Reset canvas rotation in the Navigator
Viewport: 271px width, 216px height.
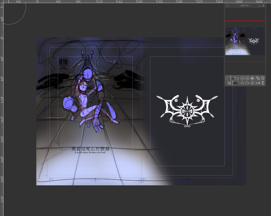(x=252, y=83)
